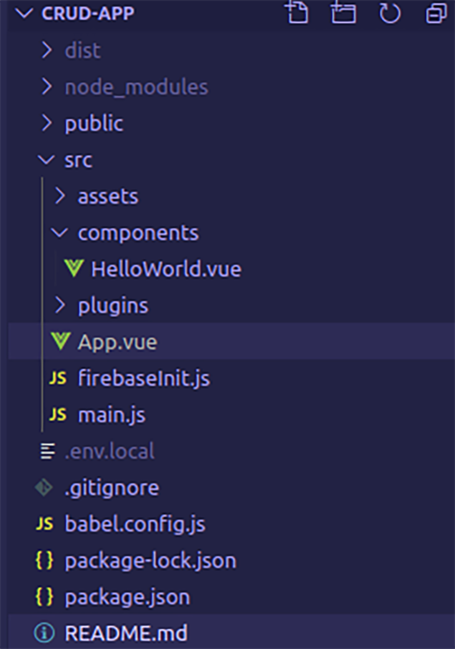
Task: Click the git icon beside .gitignore
Action: (x=43, y=487)
